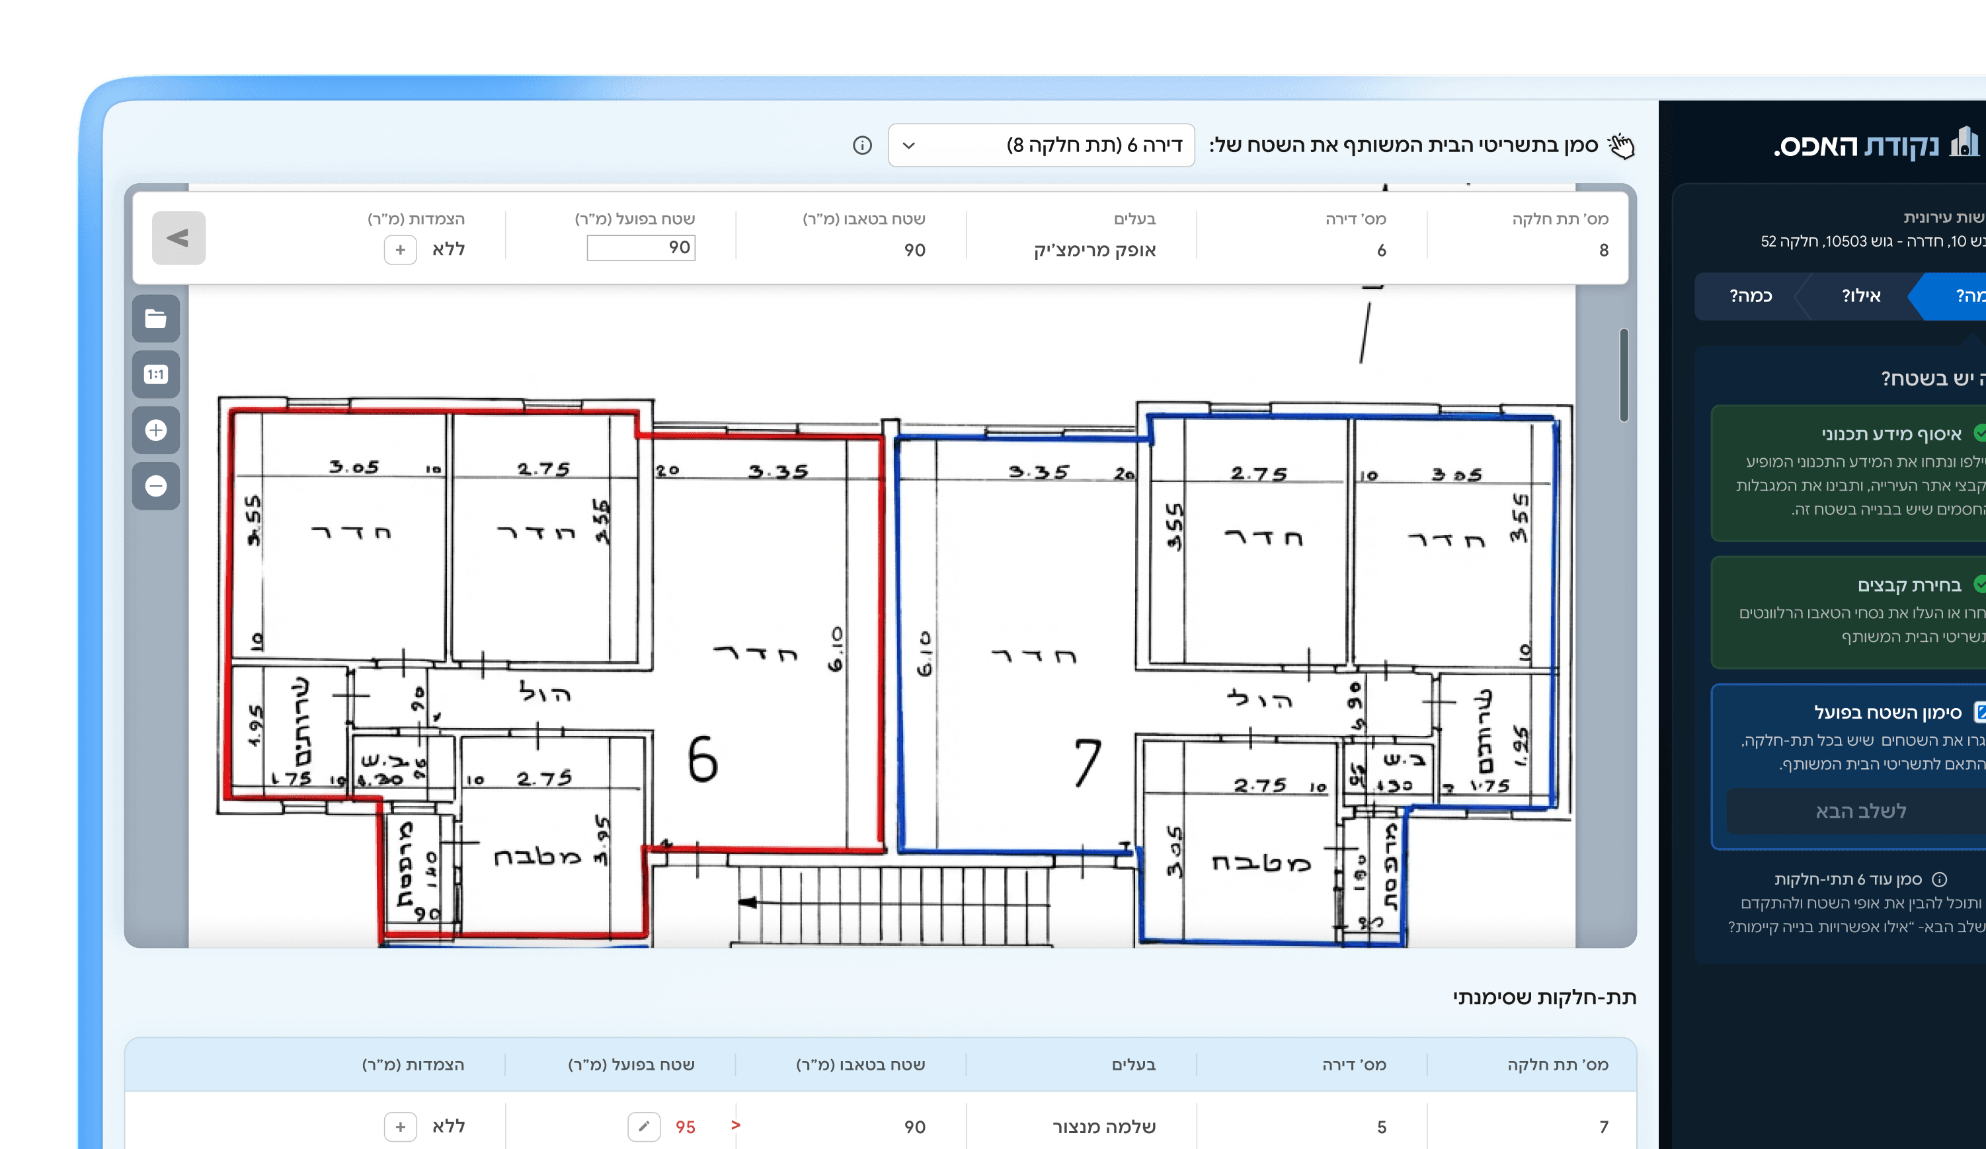Screen dimensions: 1986x1149
Task: Collapse the details bar with the arrow button
Action: (x=179, y=238)
